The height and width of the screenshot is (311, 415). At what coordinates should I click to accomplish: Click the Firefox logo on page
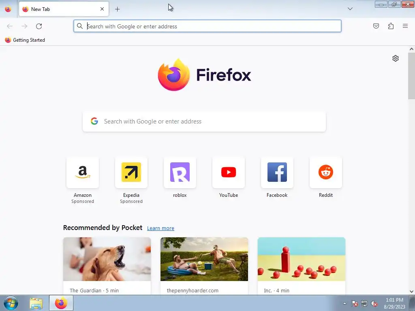[204, 75]
